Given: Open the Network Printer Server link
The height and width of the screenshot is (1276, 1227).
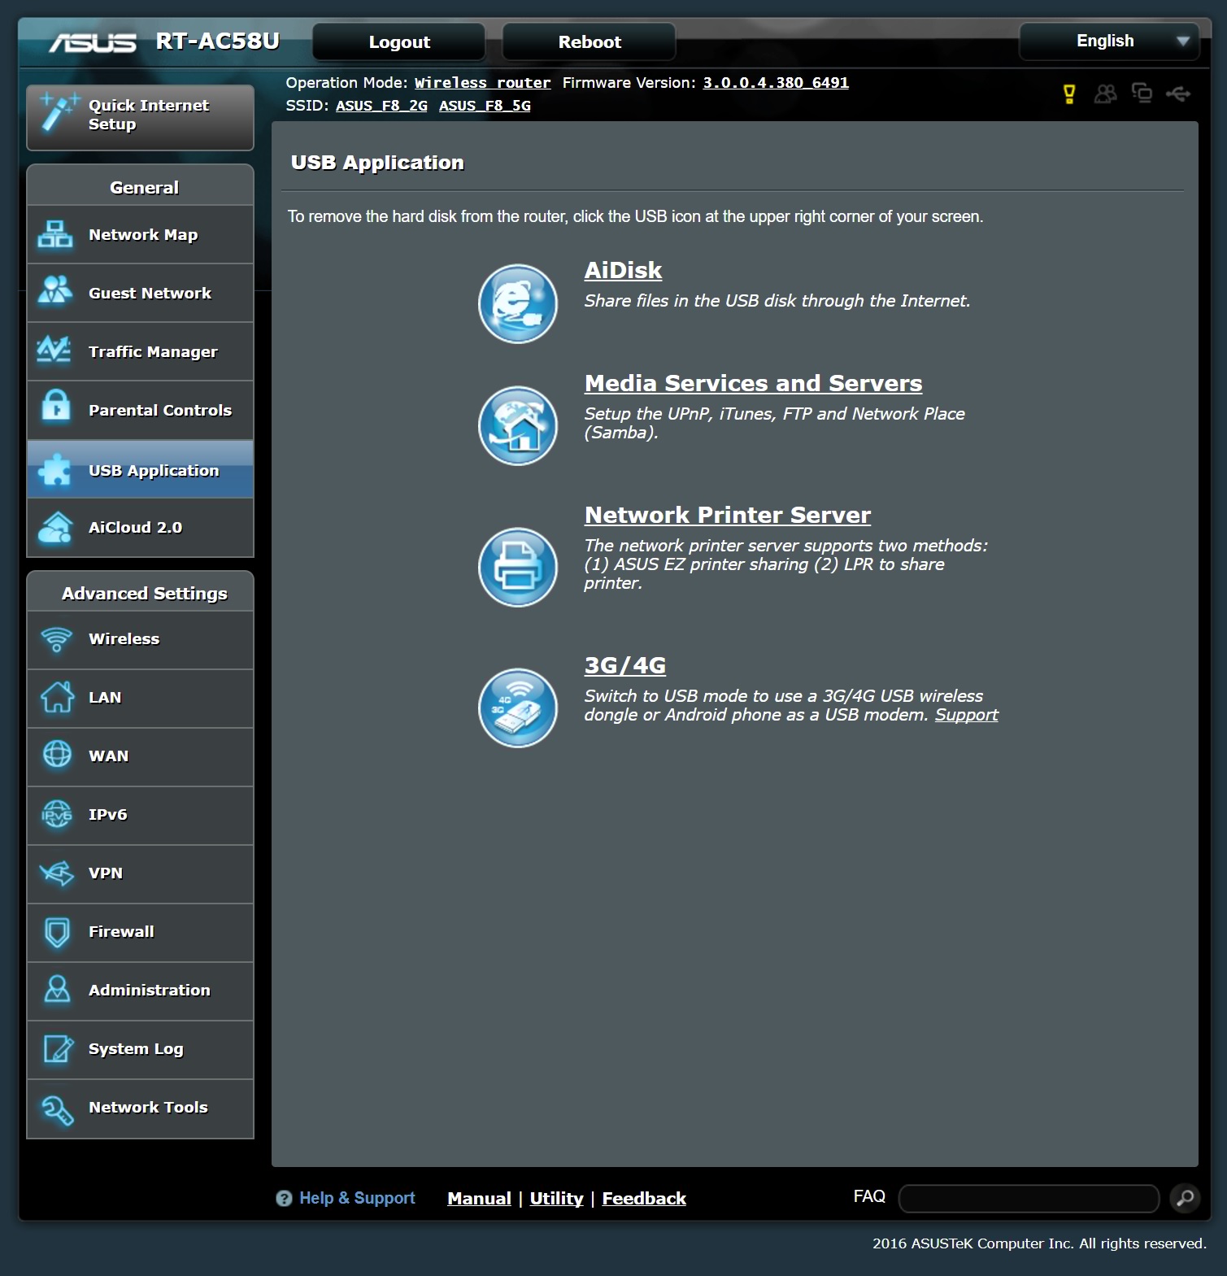Looking at the screenshot, I should (x=727, y=515).
